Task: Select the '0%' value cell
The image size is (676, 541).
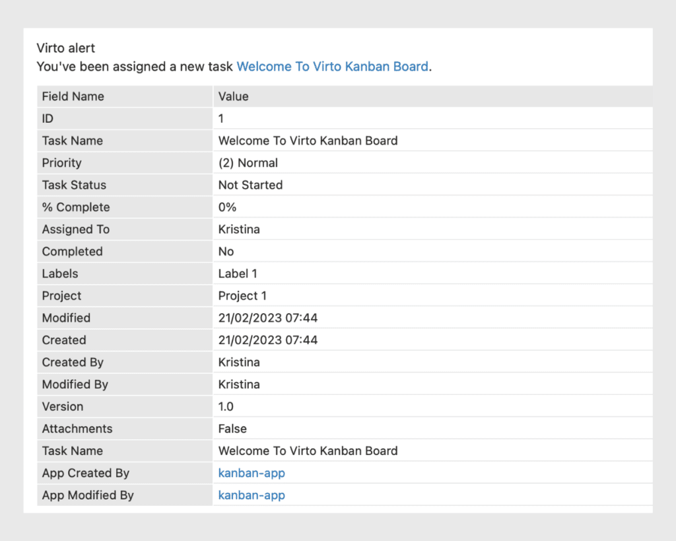Action: (x=433, y=207)
